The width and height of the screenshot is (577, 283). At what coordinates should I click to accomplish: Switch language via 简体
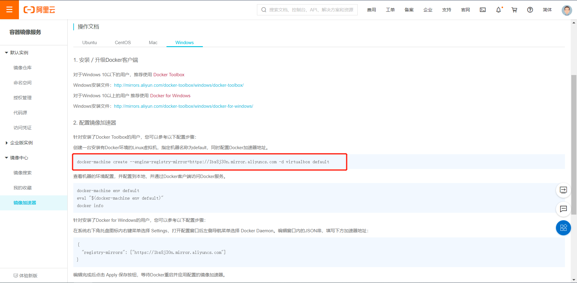pyautogui.click(x=547, y=10)
